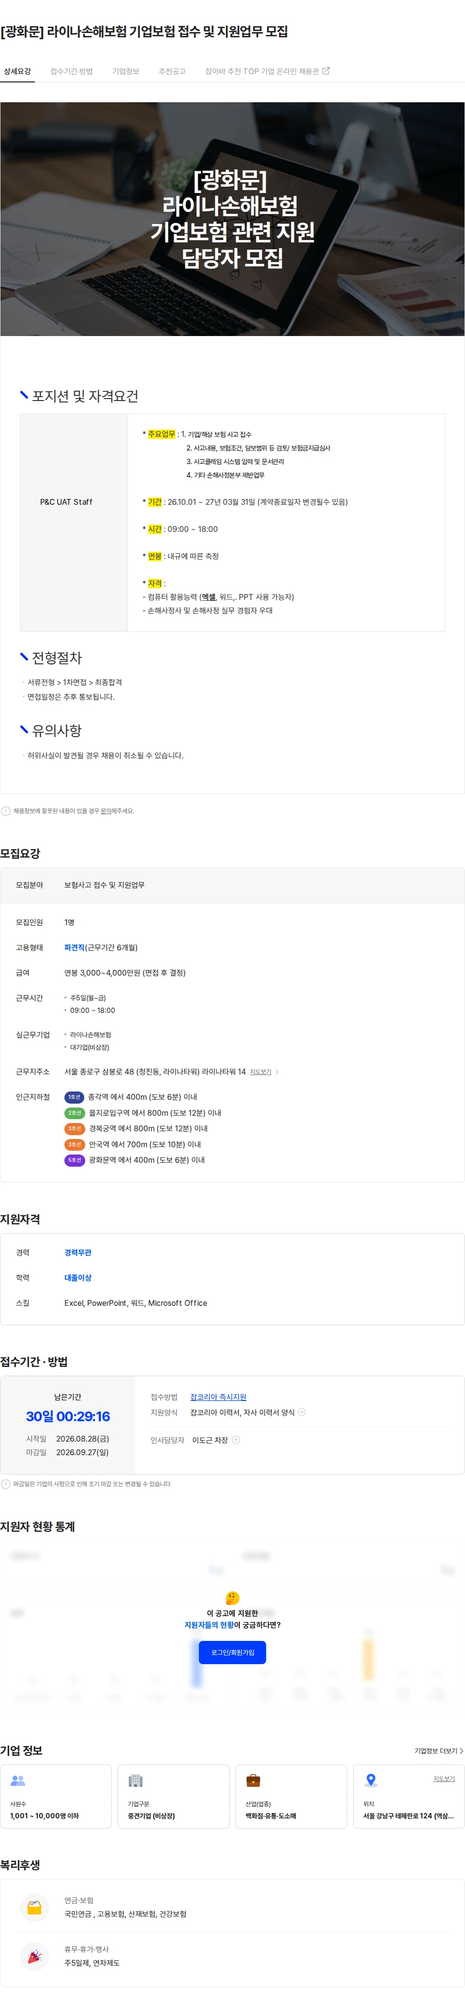The width and height of the screenshot is (465, 2007).
Task: Open 지도보기 link in 위치 card
Action: [x=444, y=1779]
